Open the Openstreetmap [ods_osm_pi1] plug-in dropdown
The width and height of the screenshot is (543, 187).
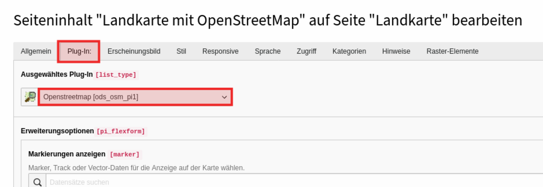pos(135,97)
